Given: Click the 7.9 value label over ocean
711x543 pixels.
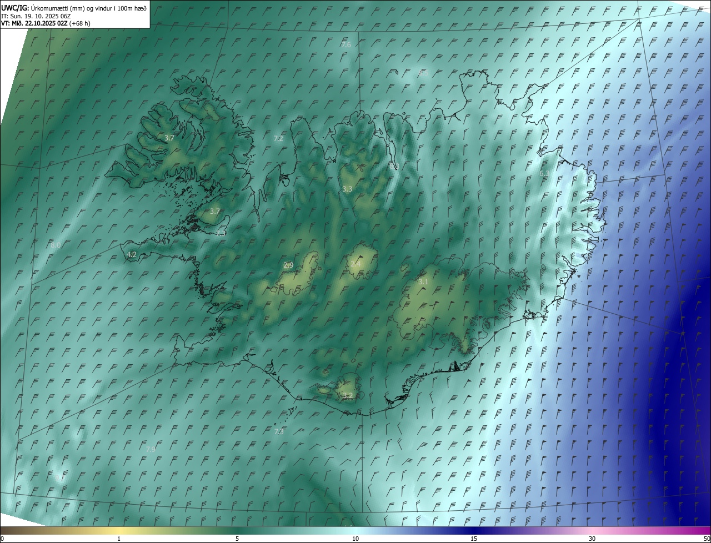Looking at the screenshot, I should 151,449.
